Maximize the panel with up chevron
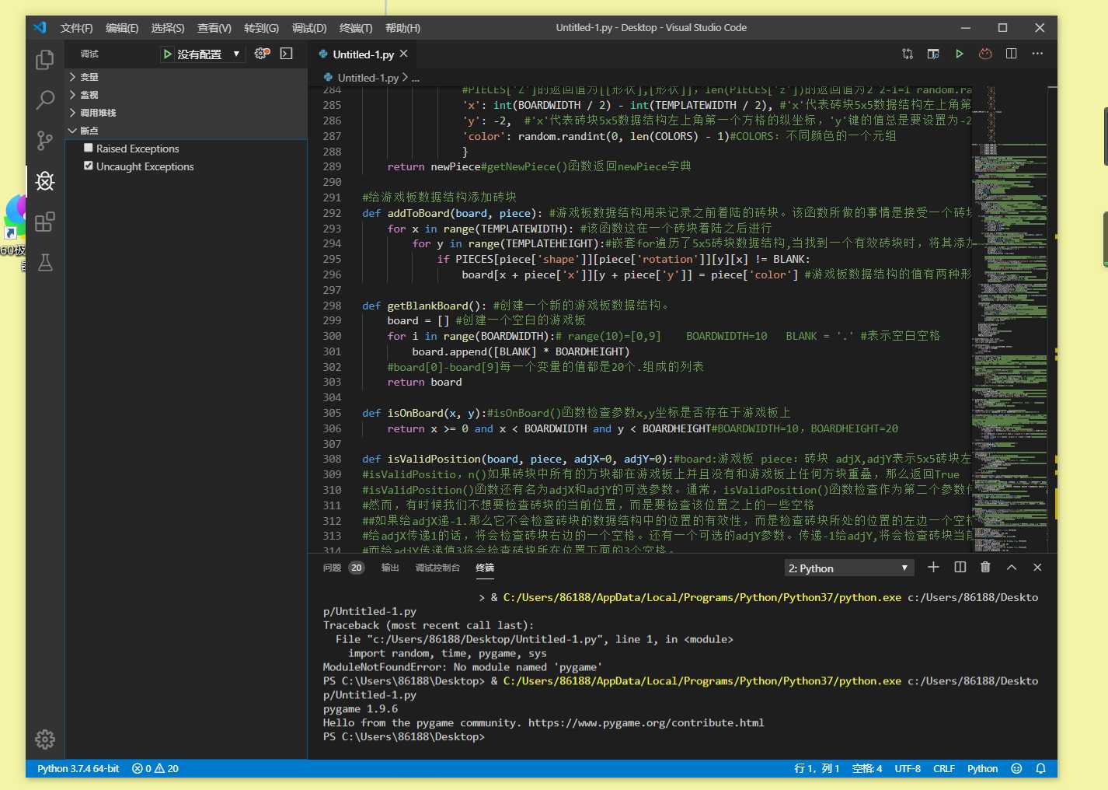Image resolution: width=1108 pixels, height=790 pixels. click(1012, 568)
